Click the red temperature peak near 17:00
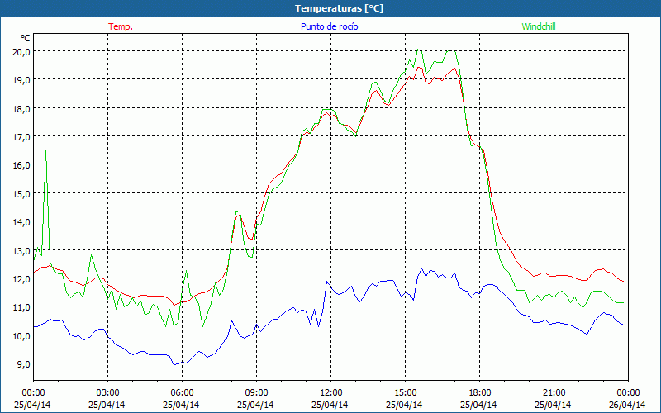The image size is (661, 413). pyautogui.click(x=454, y=69)
